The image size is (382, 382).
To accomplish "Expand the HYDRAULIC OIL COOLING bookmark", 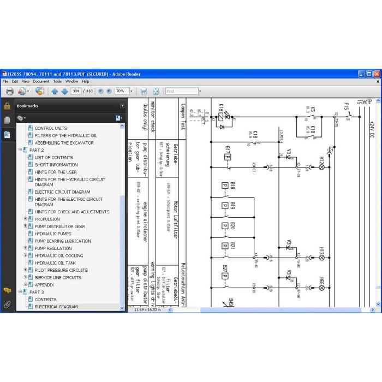I will click(x=25, y=255).
